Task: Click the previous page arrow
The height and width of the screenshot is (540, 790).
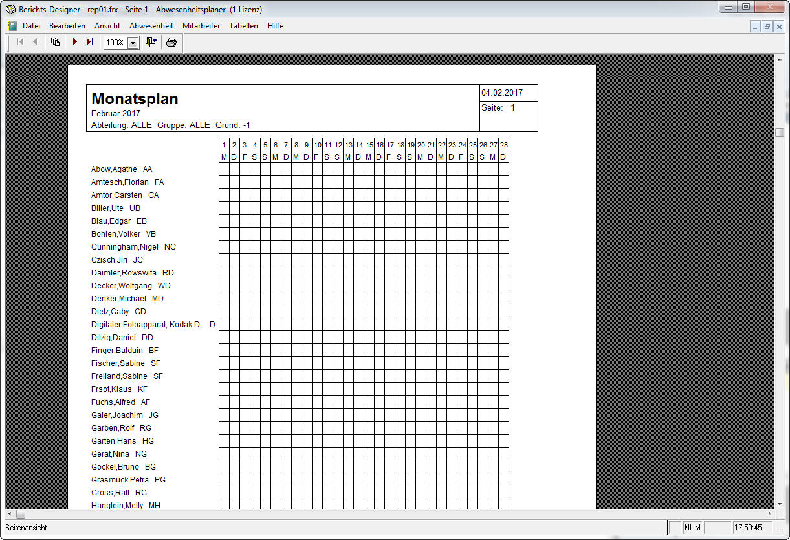Action: 35,42
